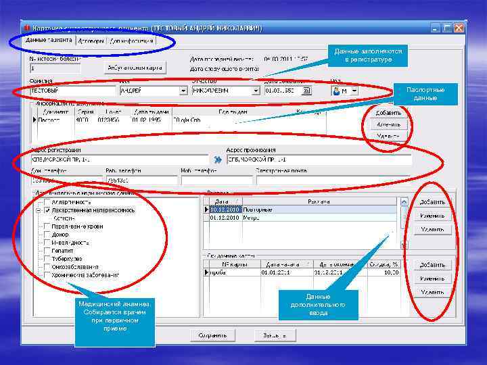Viewport: 487px width, 365px height.
Task: Click Добавить beside the Реклама table
Action: point(432,202)
